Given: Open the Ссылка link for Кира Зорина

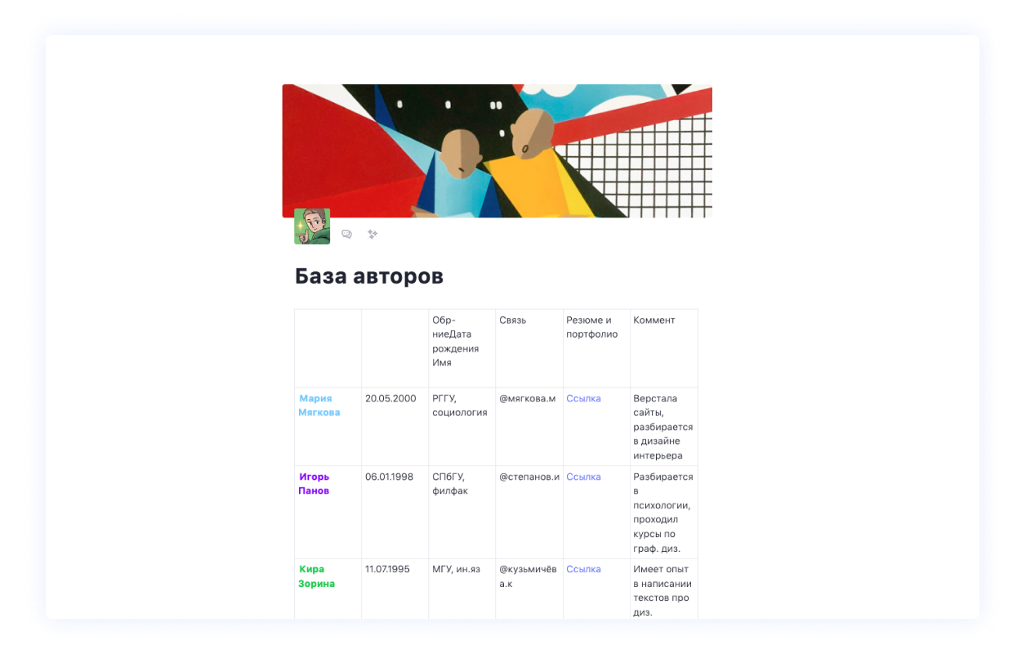Looking at the screenshot, I should pyautogui.click(x=583, y=569).
